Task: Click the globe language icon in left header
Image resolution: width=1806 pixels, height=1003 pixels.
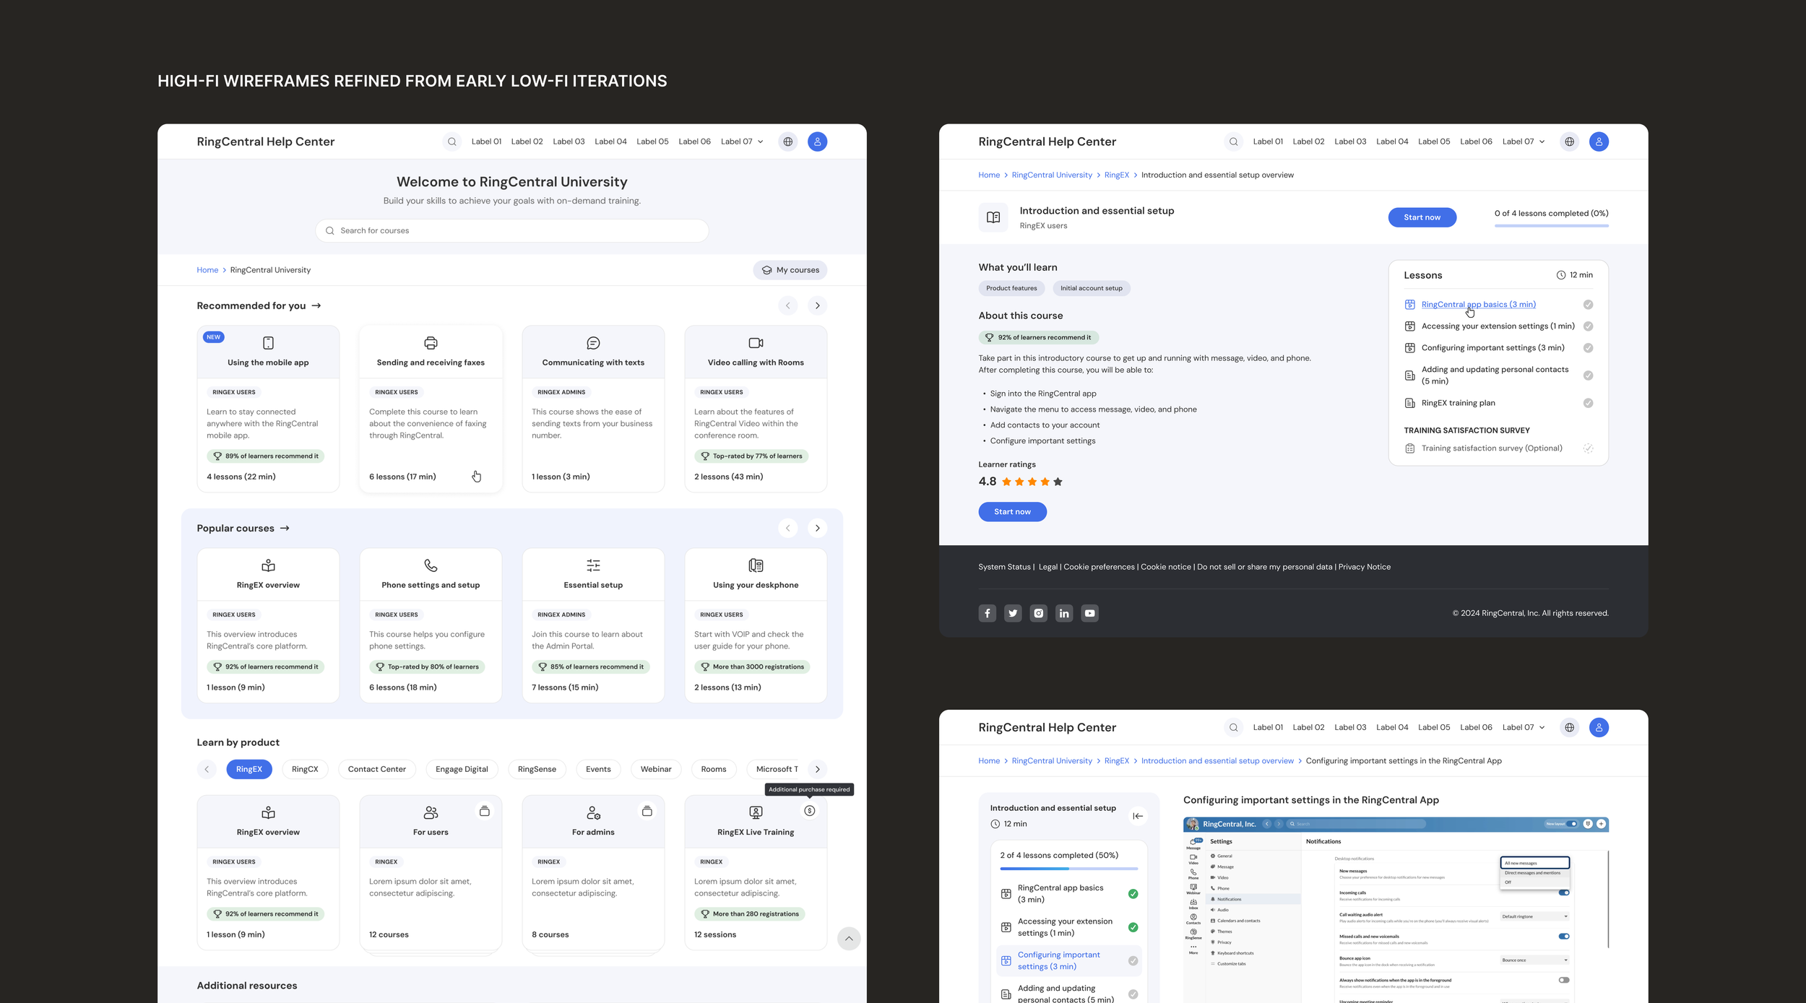Action: (x=787, y=142)
